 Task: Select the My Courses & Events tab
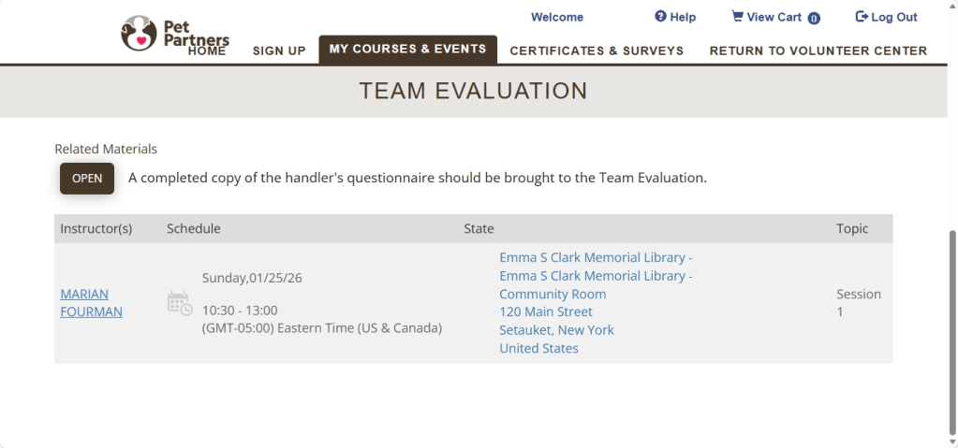click(x=407, y=49)
